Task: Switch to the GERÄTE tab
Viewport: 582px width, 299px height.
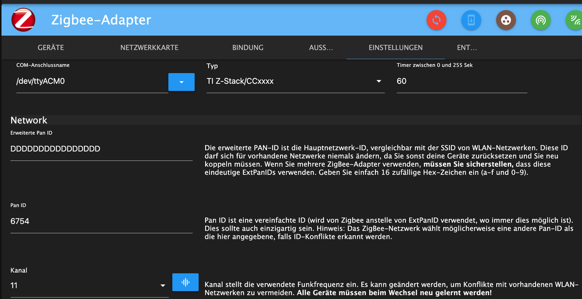Action: click(x=51, y=47)
